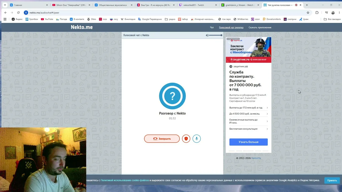The image size is (342, 192).
Task: Open a new browser tab
Action: click(x=307, y=5)
